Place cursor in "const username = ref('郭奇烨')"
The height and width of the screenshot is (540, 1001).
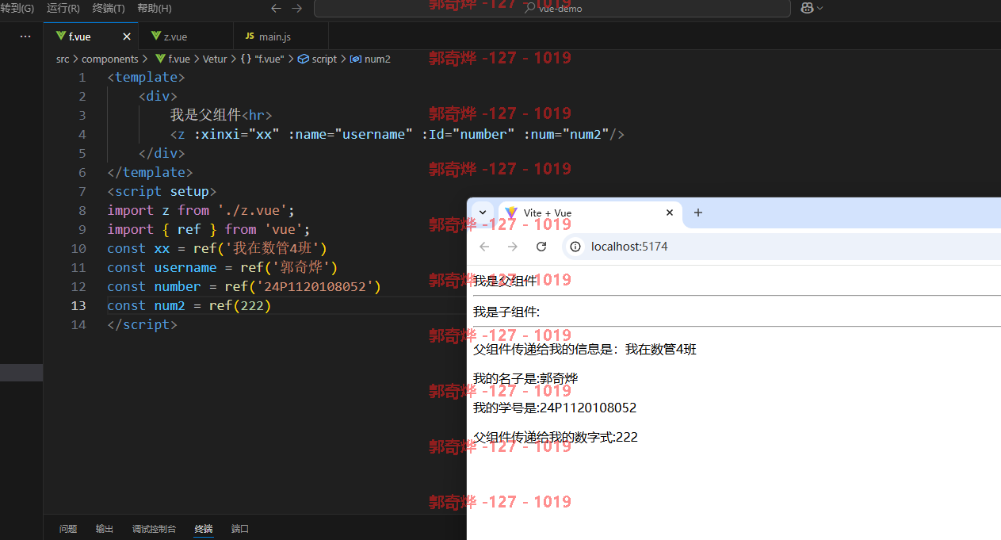(223, 267)
